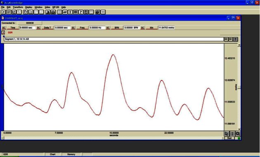Open the first SC channel selector

click(x=4, y=28)
